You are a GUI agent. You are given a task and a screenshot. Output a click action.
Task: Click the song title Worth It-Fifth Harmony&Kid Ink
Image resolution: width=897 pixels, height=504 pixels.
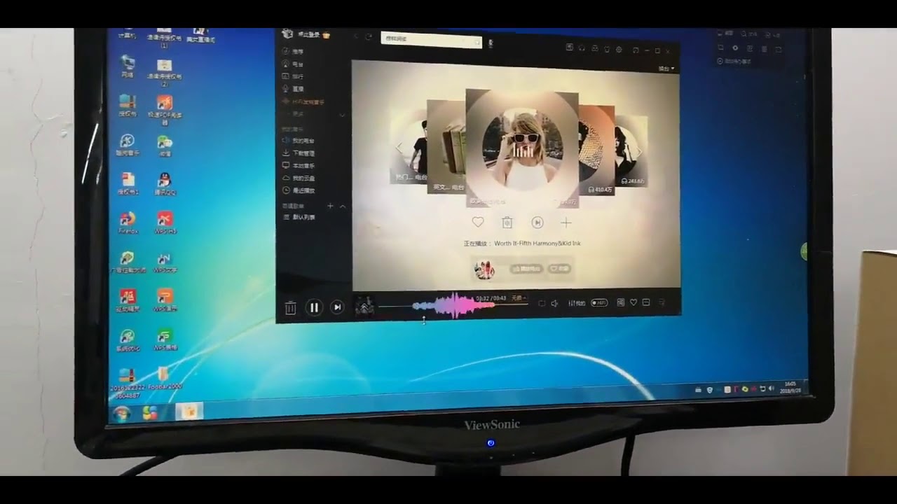click(x=537, y=244)
